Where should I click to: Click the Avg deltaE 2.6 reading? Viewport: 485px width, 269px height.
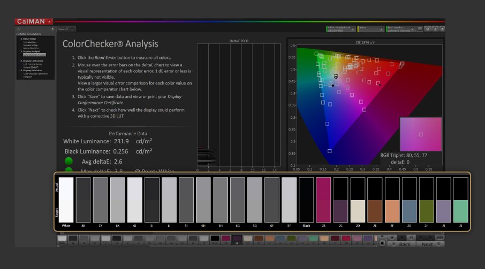coord(118,162)
